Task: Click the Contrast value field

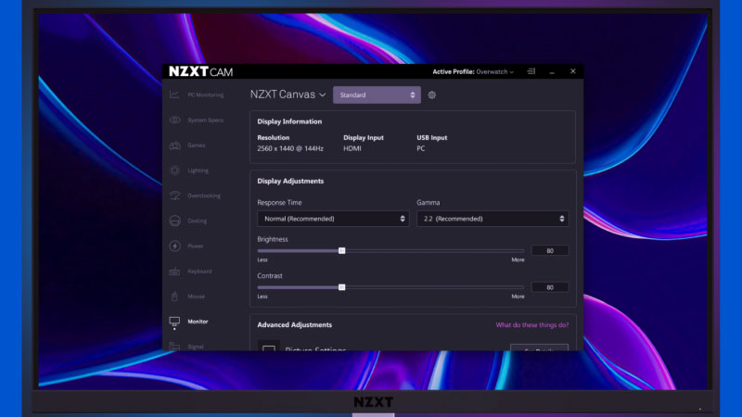Action: [549, 287]
